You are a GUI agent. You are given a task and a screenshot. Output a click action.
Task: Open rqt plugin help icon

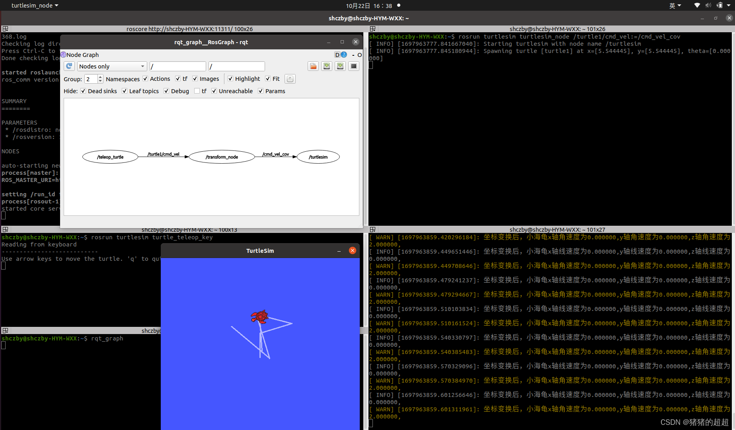pyautogui.click(x=344, y=55)
